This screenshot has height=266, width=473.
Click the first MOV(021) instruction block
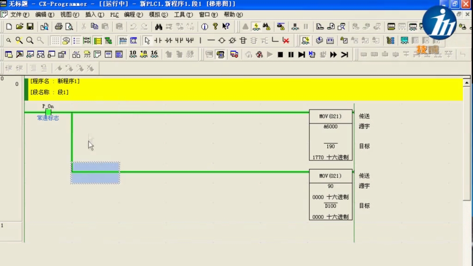tap(331, 117)
